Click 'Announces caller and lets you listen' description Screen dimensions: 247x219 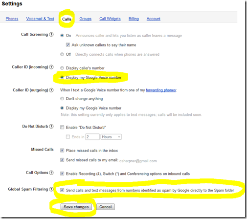click(x=129, y=36)
